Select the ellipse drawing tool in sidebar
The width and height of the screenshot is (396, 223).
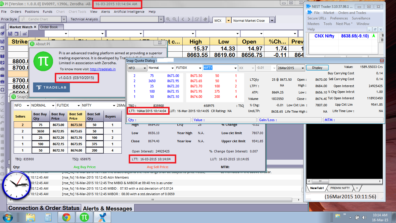pos(3,104)
